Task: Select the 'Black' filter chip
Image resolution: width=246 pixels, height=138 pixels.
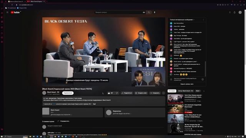Action: [x=198, y=91]
